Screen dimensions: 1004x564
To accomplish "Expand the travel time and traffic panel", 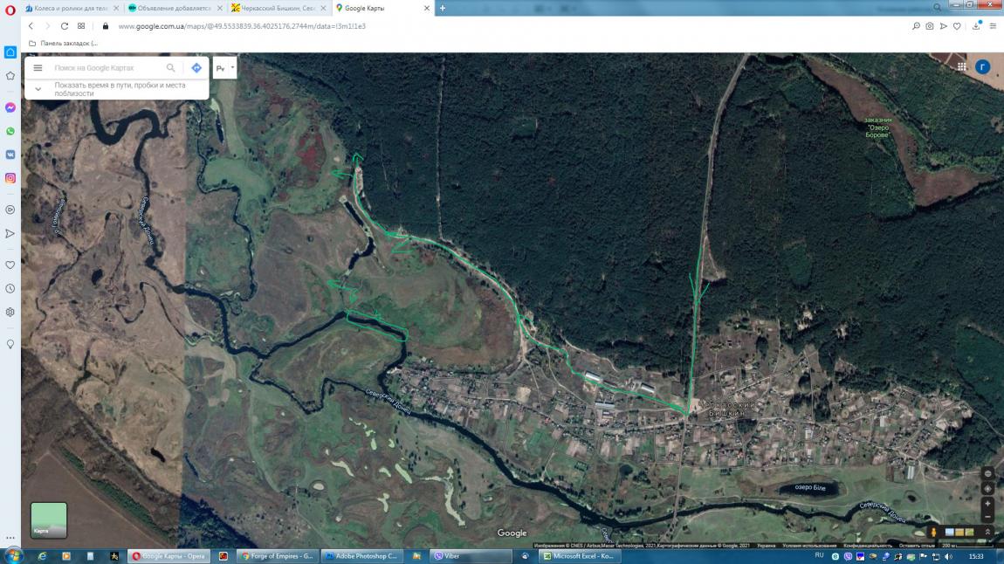I will click(x=38, y=89).
